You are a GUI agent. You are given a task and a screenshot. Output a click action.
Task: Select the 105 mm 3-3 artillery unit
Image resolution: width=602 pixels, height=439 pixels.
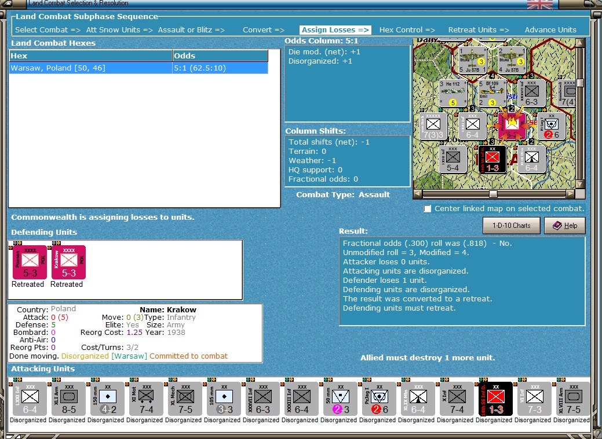(x=224, y=399)
